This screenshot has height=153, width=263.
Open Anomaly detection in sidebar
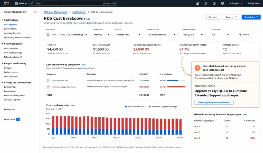pyautogui.click(x=13, y=33)
